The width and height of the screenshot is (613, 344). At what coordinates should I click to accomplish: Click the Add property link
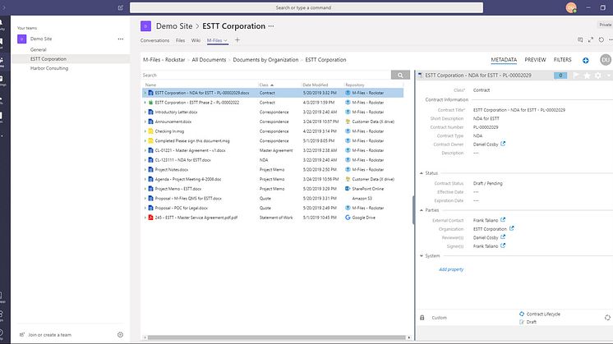point(451,269)
